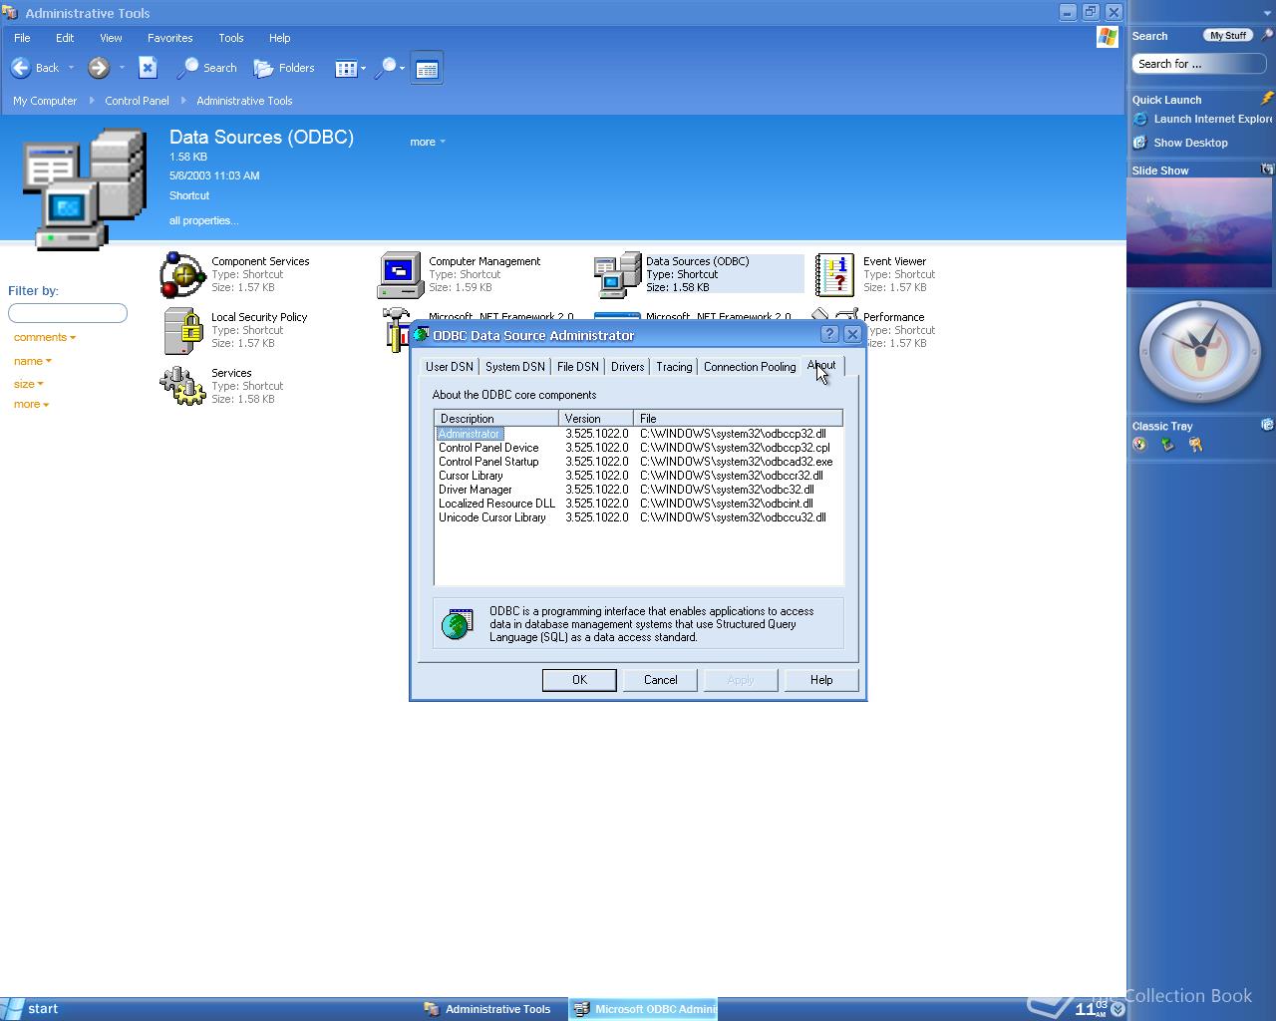Viewport: 1276px width, 1021px height.
Task: Click the Classic Tray header icon
Action: pos(1267,425)
